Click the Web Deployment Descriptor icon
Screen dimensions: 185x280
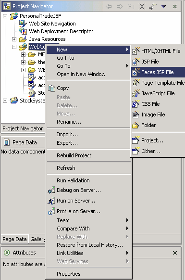(23, 31)
